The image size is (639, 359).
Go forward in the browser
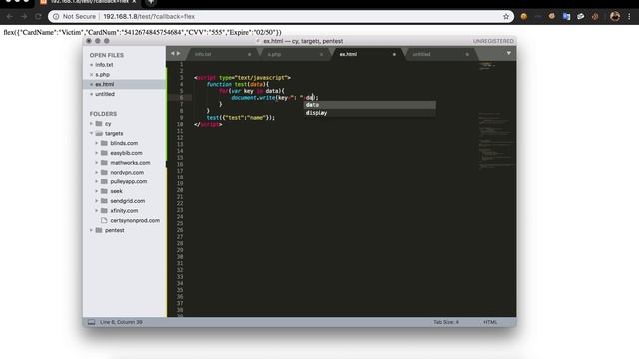click(x=24, y=16)
